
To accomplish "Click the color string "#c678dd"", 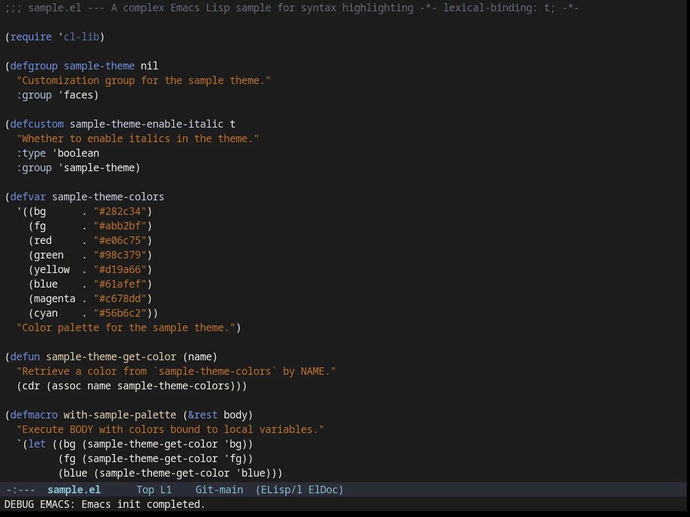I will 120,298.
